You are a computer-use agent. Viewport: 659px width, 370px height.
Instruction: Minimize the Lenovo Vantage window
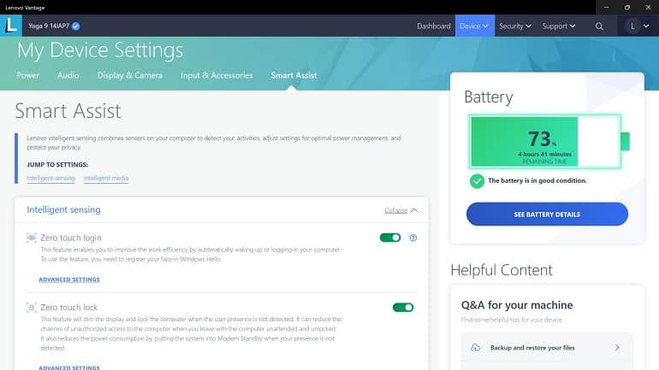click(606, 7)
